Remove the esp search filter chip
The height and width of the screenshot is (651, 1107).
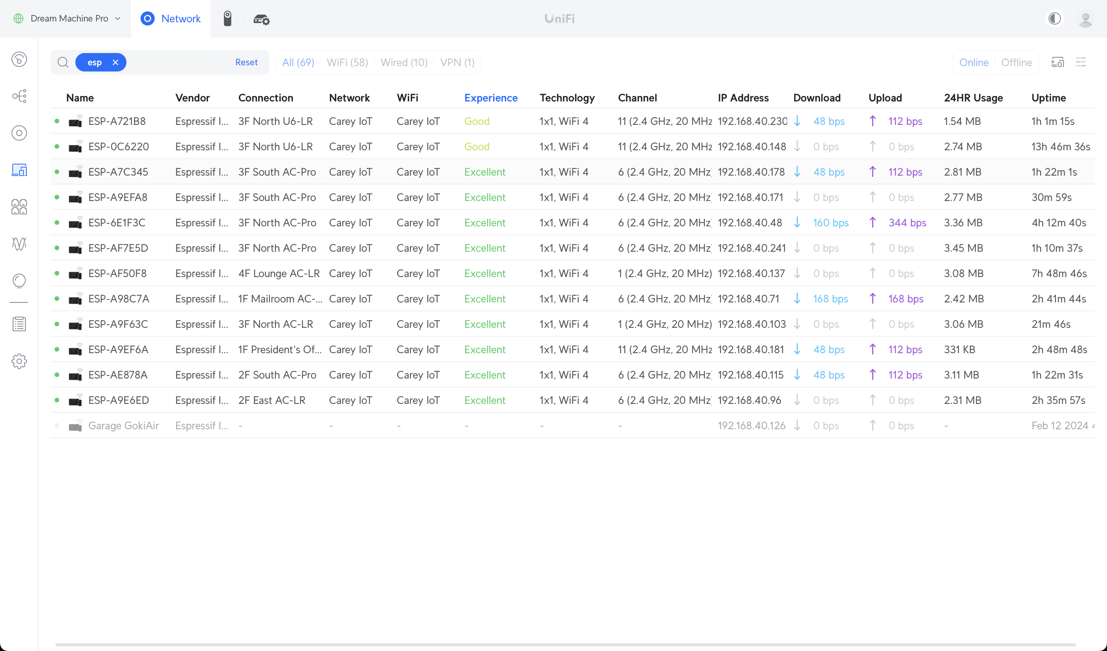116,62
